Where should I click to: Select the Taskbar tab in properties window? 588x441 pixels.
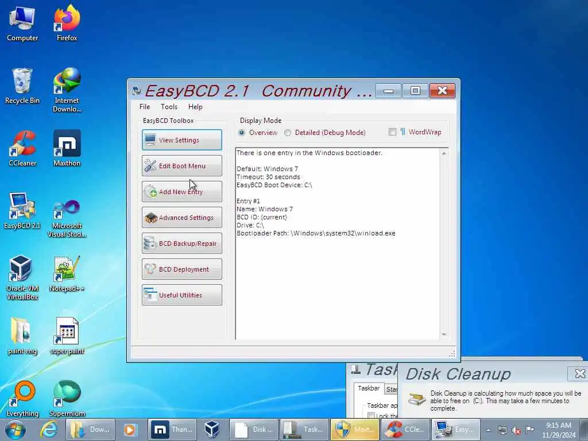[x=369, y=389]
